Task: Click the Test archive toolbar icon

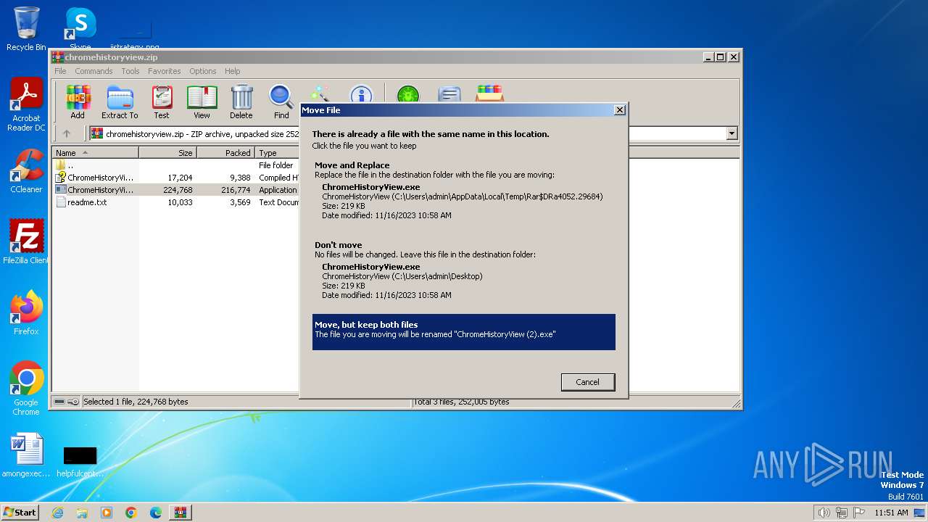Action: coord(162,101)
